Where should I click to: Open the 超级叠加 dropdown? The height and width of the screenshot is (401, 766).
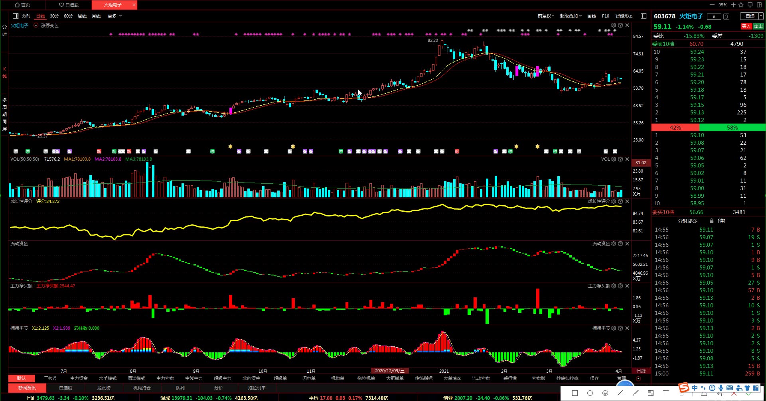pyautogui.click(x=571, y=16)
